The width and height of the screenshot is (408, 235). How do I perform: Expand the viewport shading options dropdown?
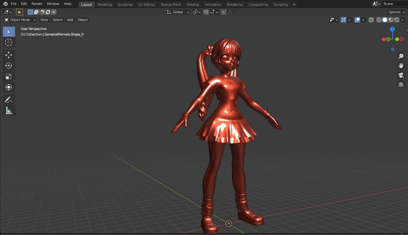402,20
